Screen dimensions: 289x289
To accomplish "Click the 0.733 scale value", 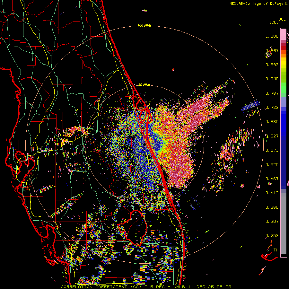I will (272, 108).
